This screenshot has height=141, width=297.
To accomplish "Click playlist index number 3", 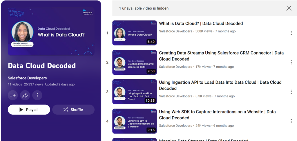I will pyautogui.click(x=107, y=92).
